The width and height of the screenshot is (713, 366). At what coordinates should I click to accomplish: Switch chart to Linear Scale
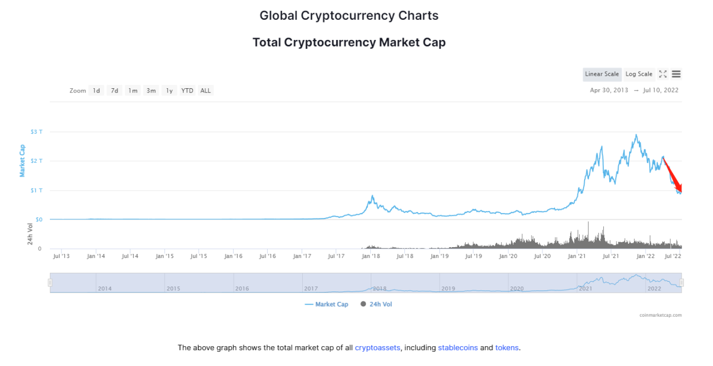tap(602, 74)
